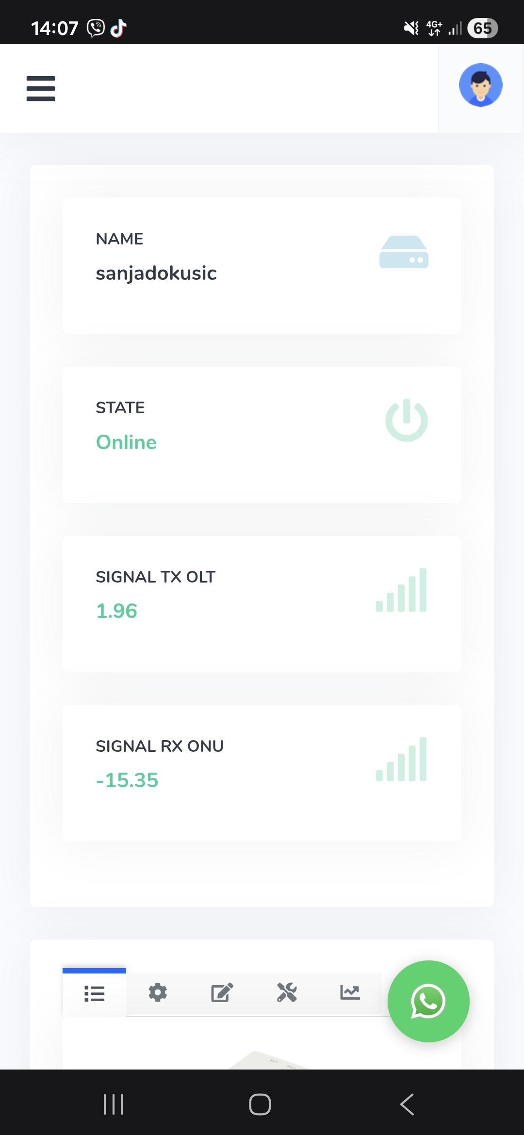Click the RX ONU signal bars icon
The image size is (524, 1135).
pyautogui.click(x=401, y=760)
